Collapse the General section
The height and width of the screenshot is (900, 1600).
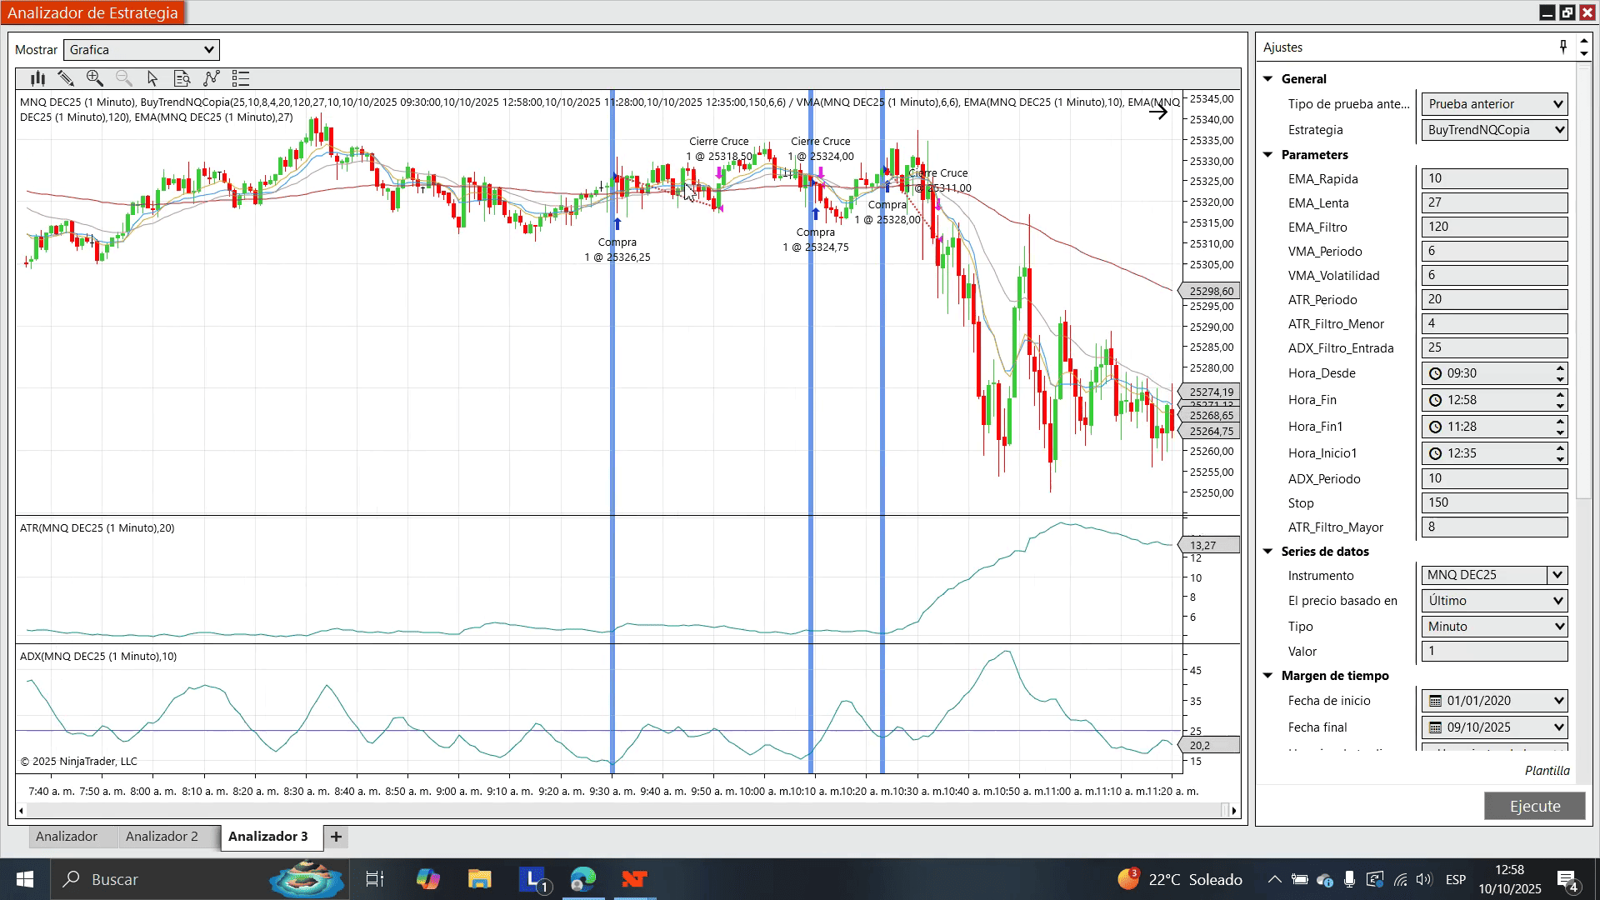point(1268,79)
